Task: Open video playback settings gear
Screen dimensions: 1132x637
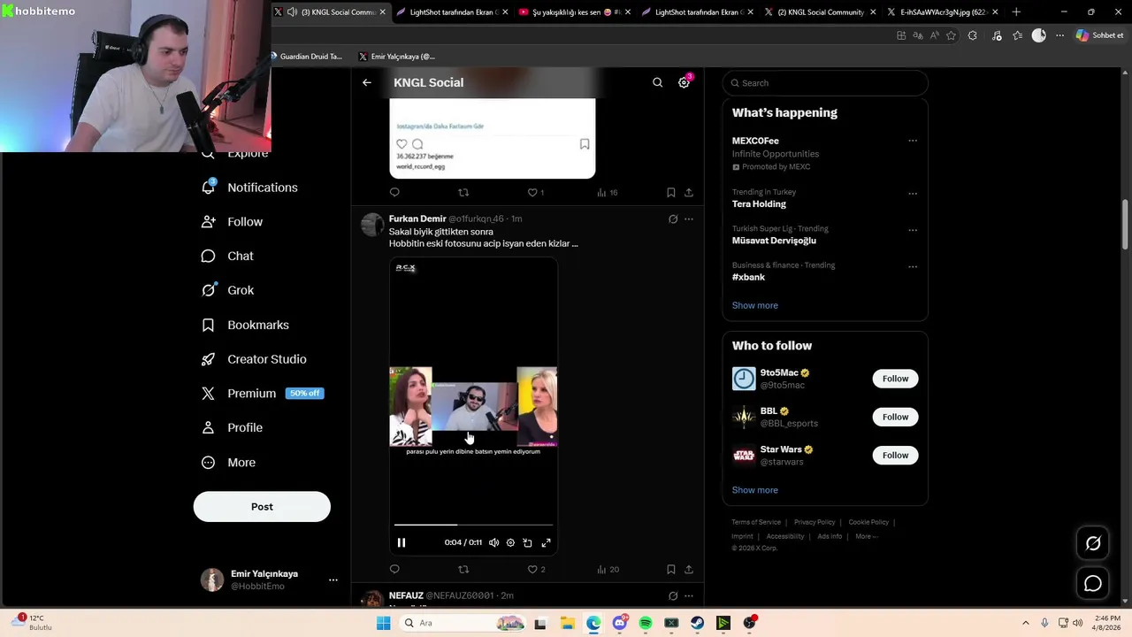Action: point(510,542)
